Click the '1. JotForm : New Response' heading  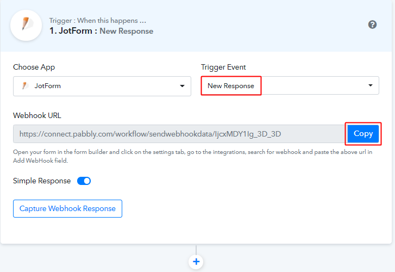101,31
